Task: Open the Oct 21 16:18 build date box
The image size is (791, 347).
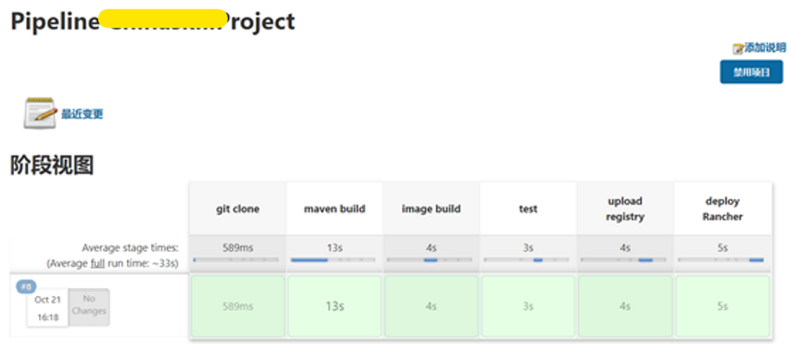Action: tap(47, 308)
